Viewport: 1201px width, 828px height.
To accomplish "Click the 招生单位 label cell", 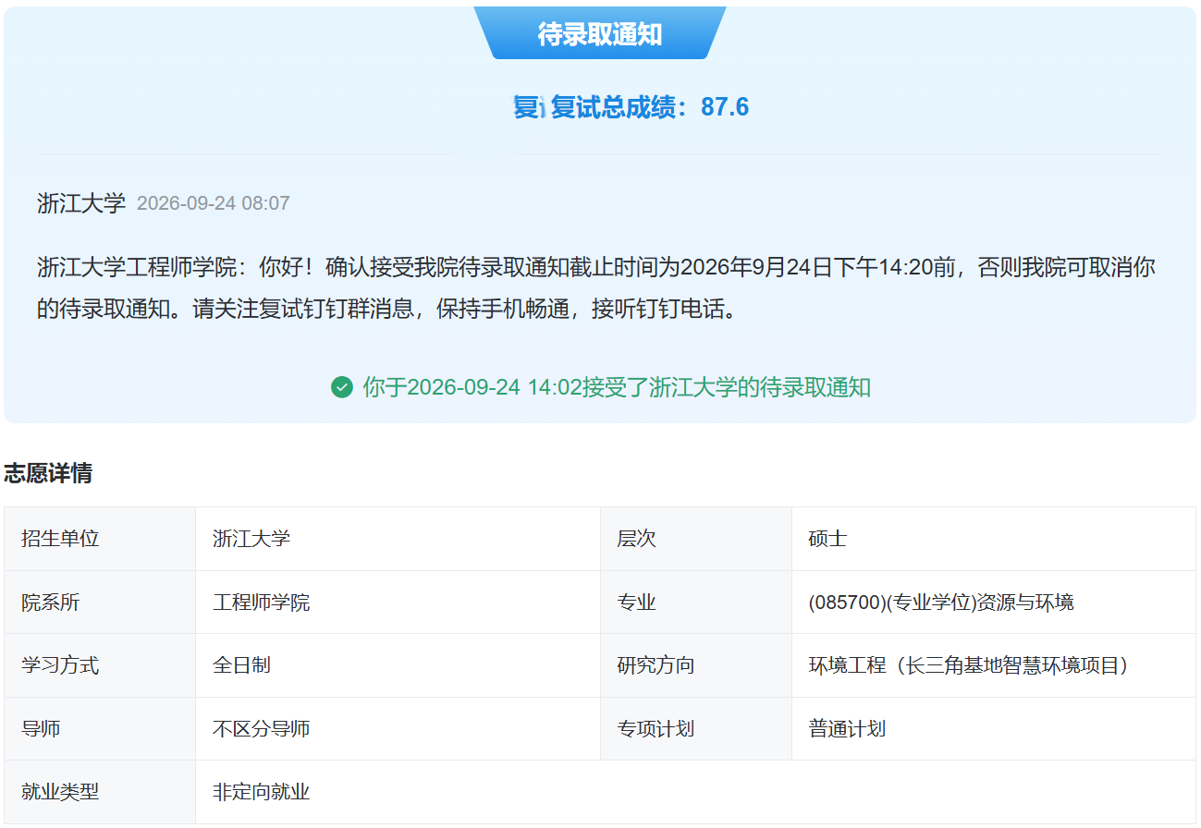I will [100, 539].
